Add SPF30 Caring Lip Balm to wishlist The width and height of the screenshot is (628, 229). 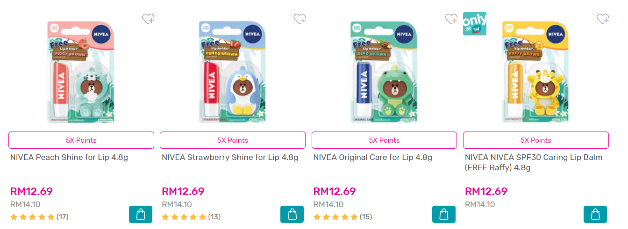coord(603,19)
